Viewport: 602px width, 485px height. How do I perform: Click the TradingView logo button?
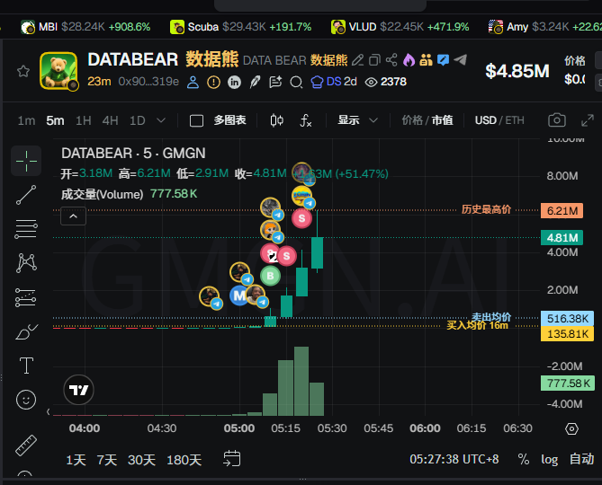pyautogui.click(x=78, y=390)
